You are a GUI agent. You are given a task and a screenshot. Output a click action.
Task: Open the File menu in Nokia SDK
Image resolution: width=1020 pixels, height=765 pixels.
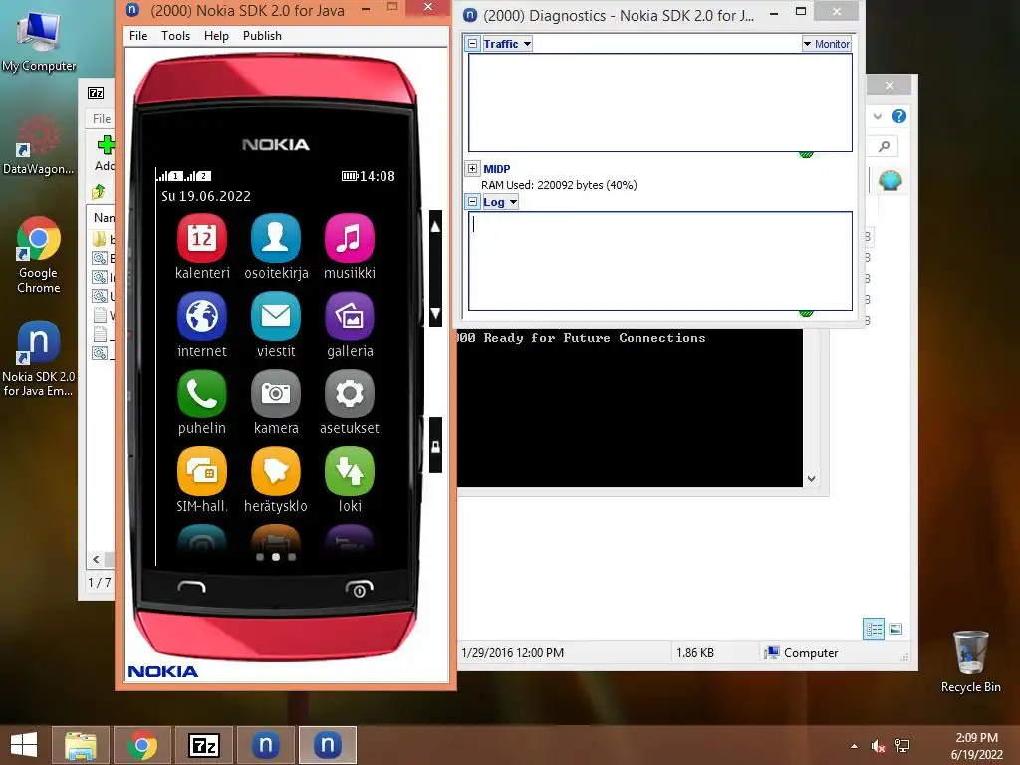point(138,36)
